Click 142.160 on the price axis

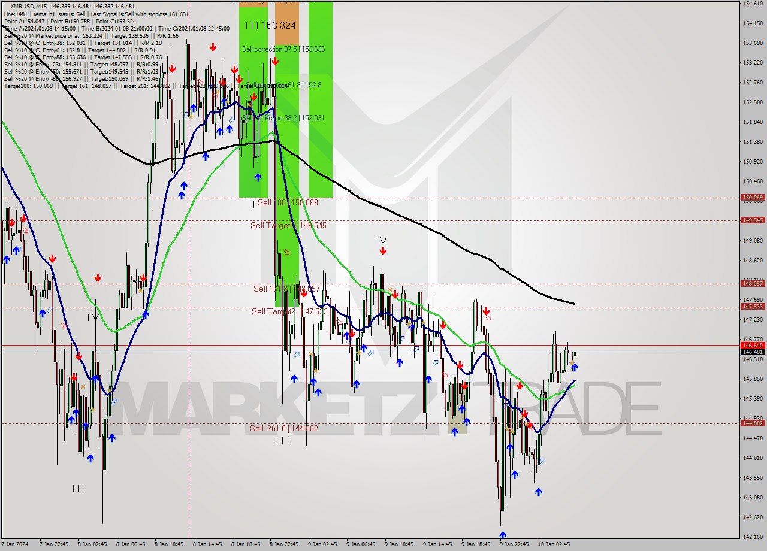tap(753, 537)
